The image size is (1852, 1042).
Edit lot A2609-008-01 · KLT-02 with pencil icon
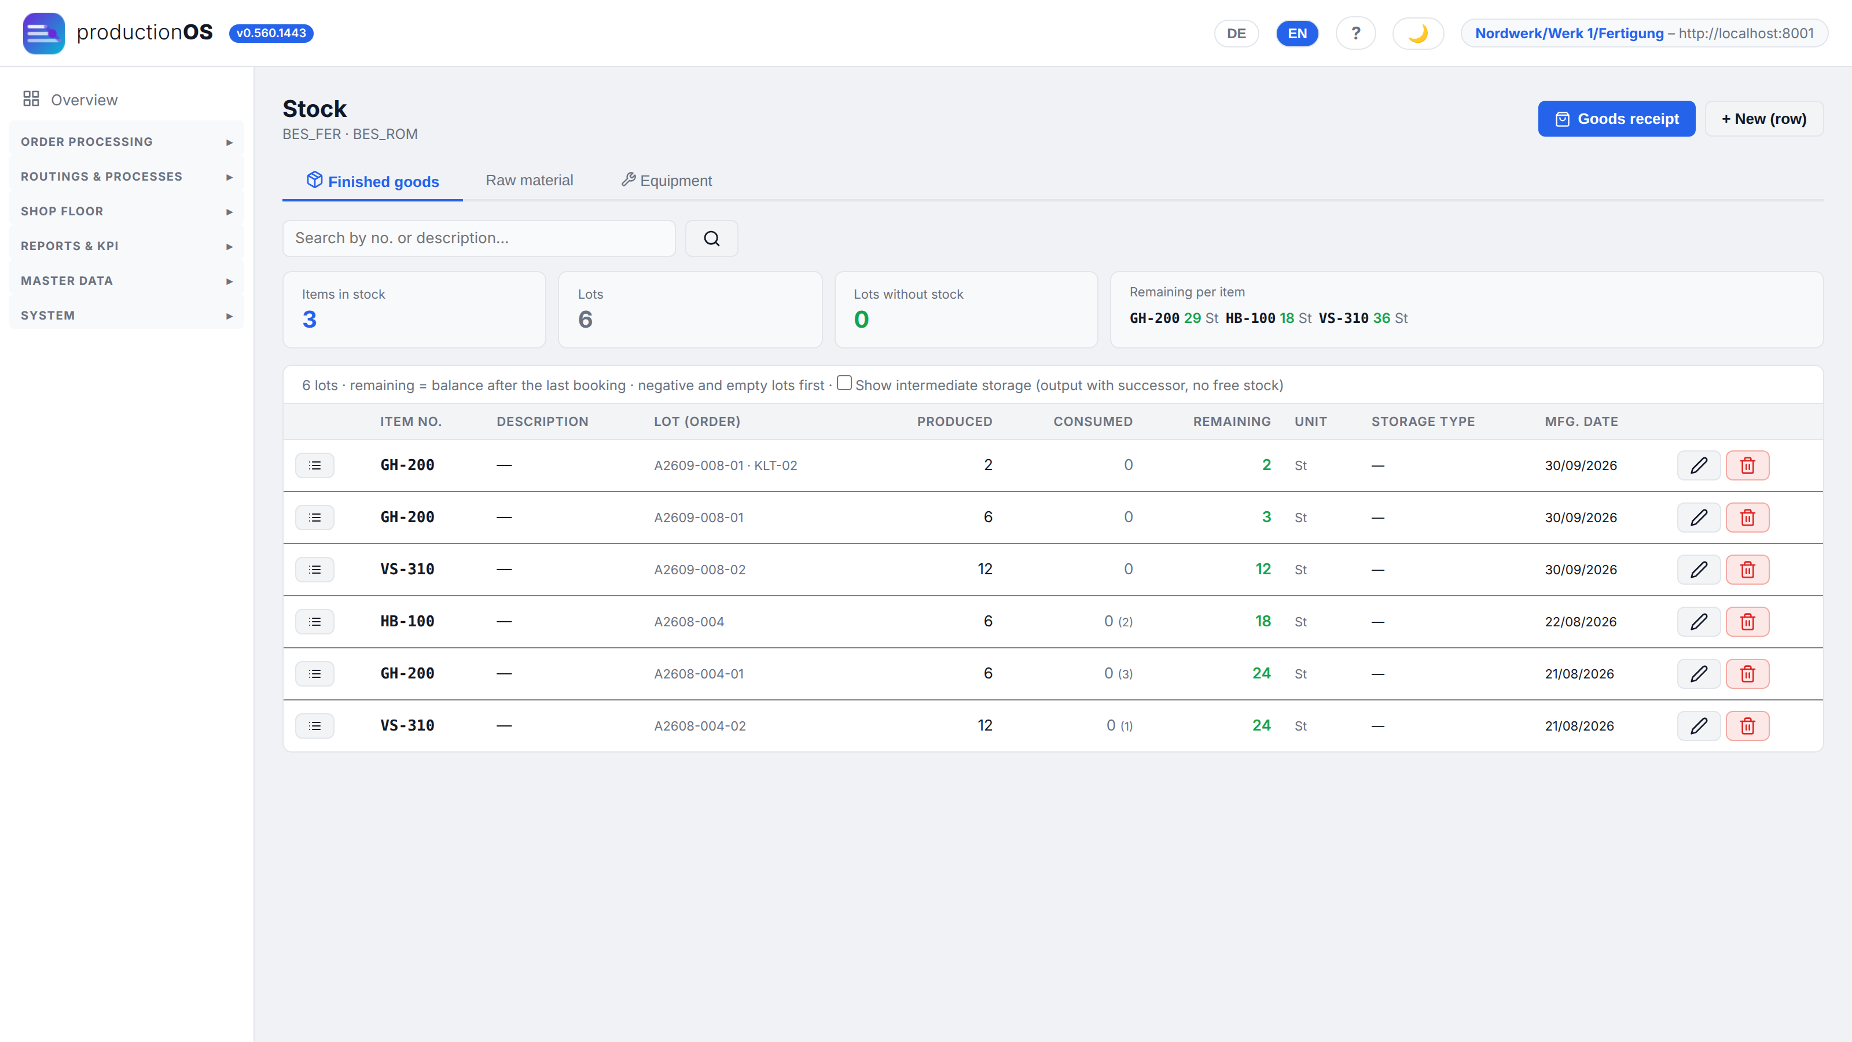[x=1698, y=465]
